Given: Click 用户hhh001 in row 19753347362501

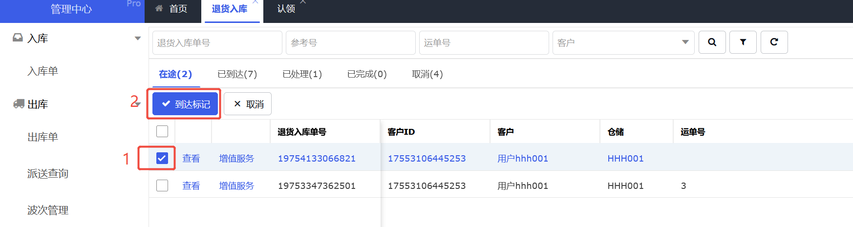Looking at the screenshot, I should pos(523,186).
